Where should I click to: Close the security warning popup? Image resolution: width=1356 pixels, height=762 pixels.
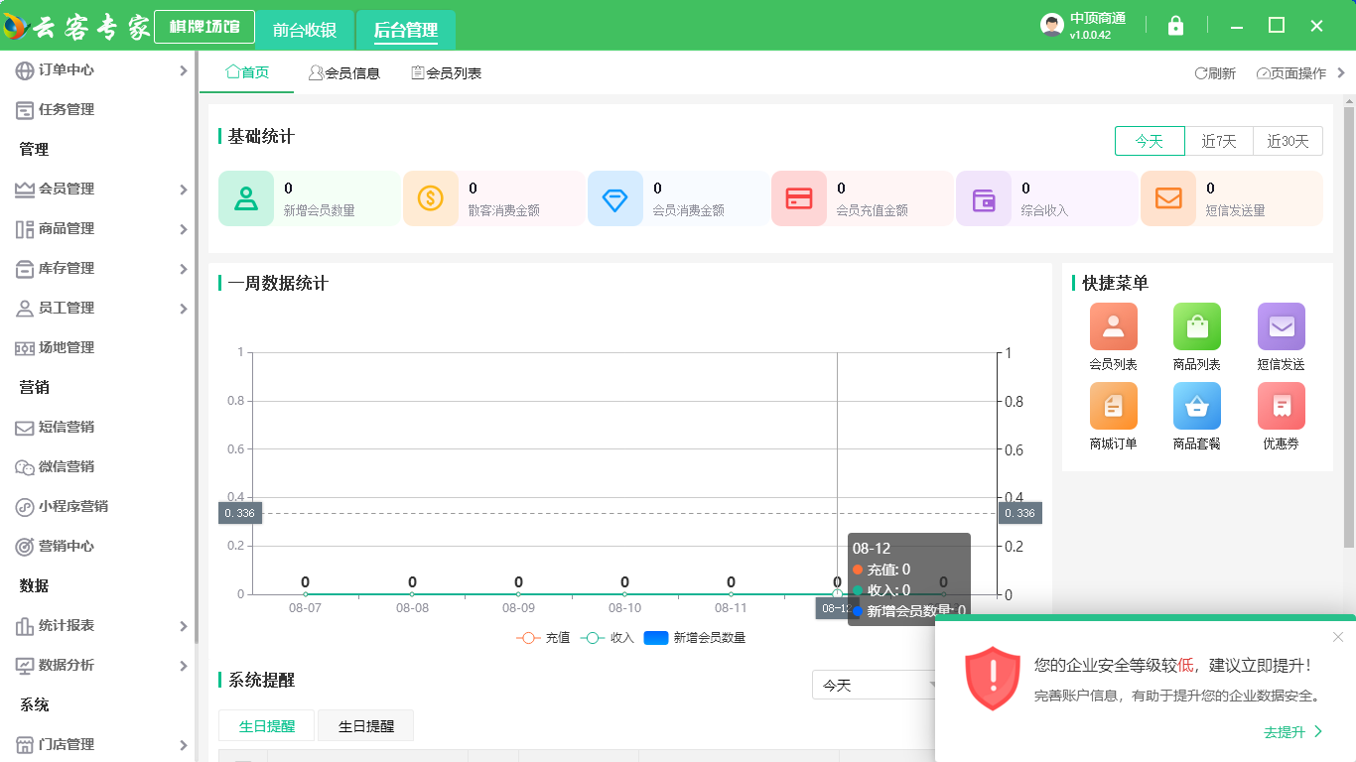pyautogui.click(x=1337, y=637)
